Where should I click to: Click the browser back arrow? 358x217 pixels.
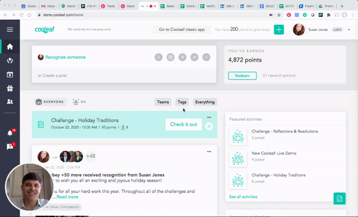pyautogui.click(x=6, y=15)
